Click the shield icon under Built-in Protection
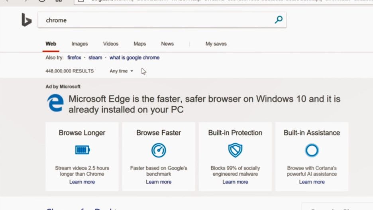Image resolution: width=373 pixels, height=210 pixels. (235, 150)
